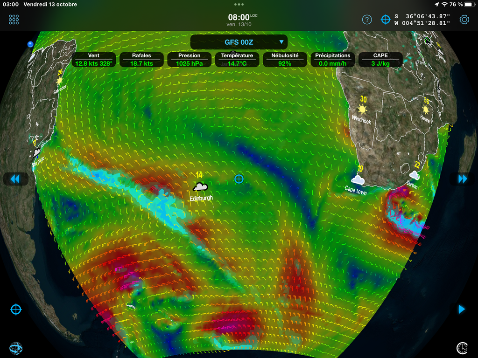Image resolution: width=478 pixels, height=358 pixels.
Task: Tap the 08:00 forecast time display
Action: 239,17
